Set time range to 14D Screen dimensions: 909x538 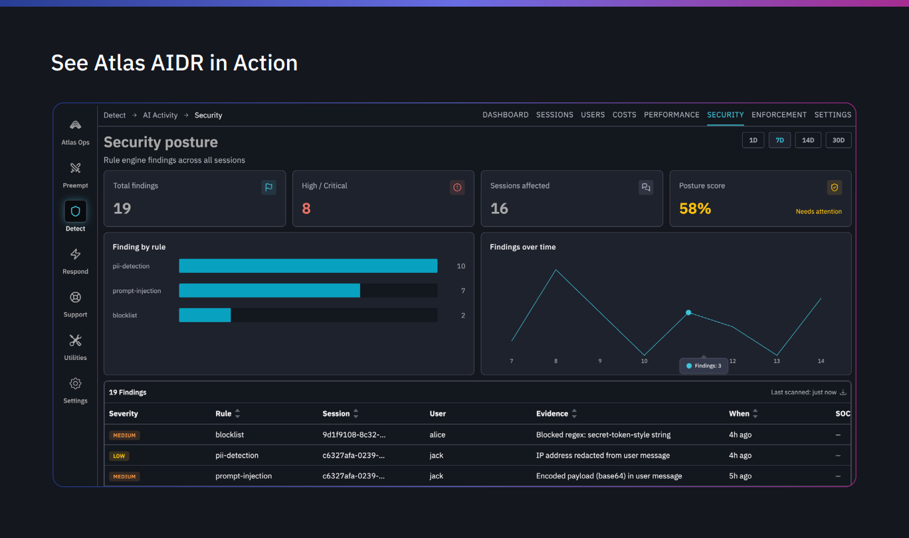click(808, 140)
